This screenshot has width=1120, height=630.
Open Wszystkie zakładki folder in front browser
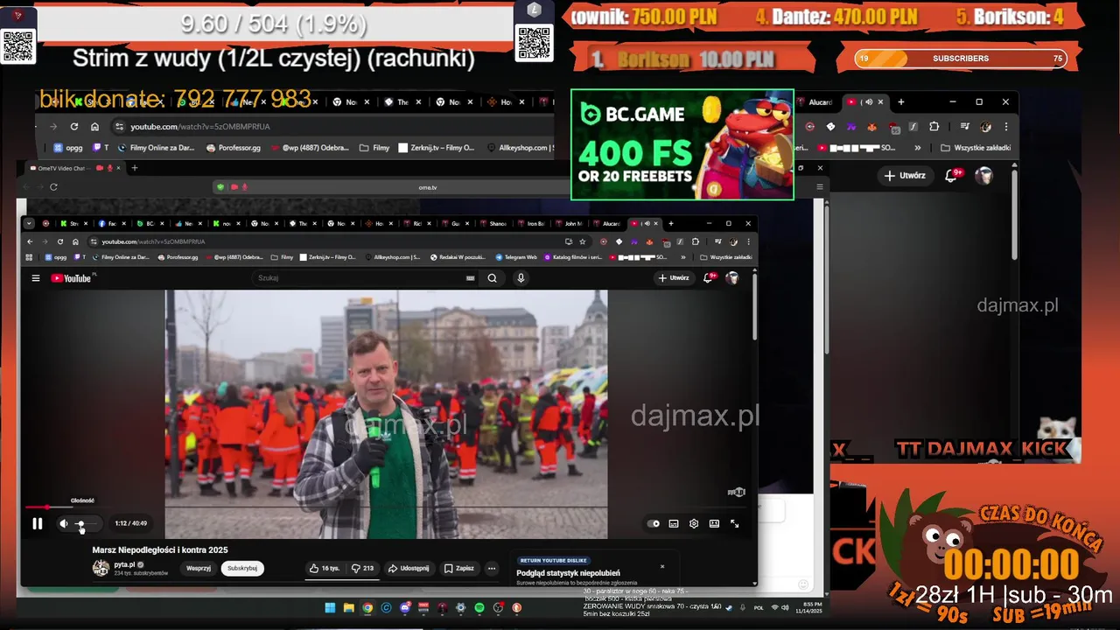pyautogui.click(x=726, y=257)
